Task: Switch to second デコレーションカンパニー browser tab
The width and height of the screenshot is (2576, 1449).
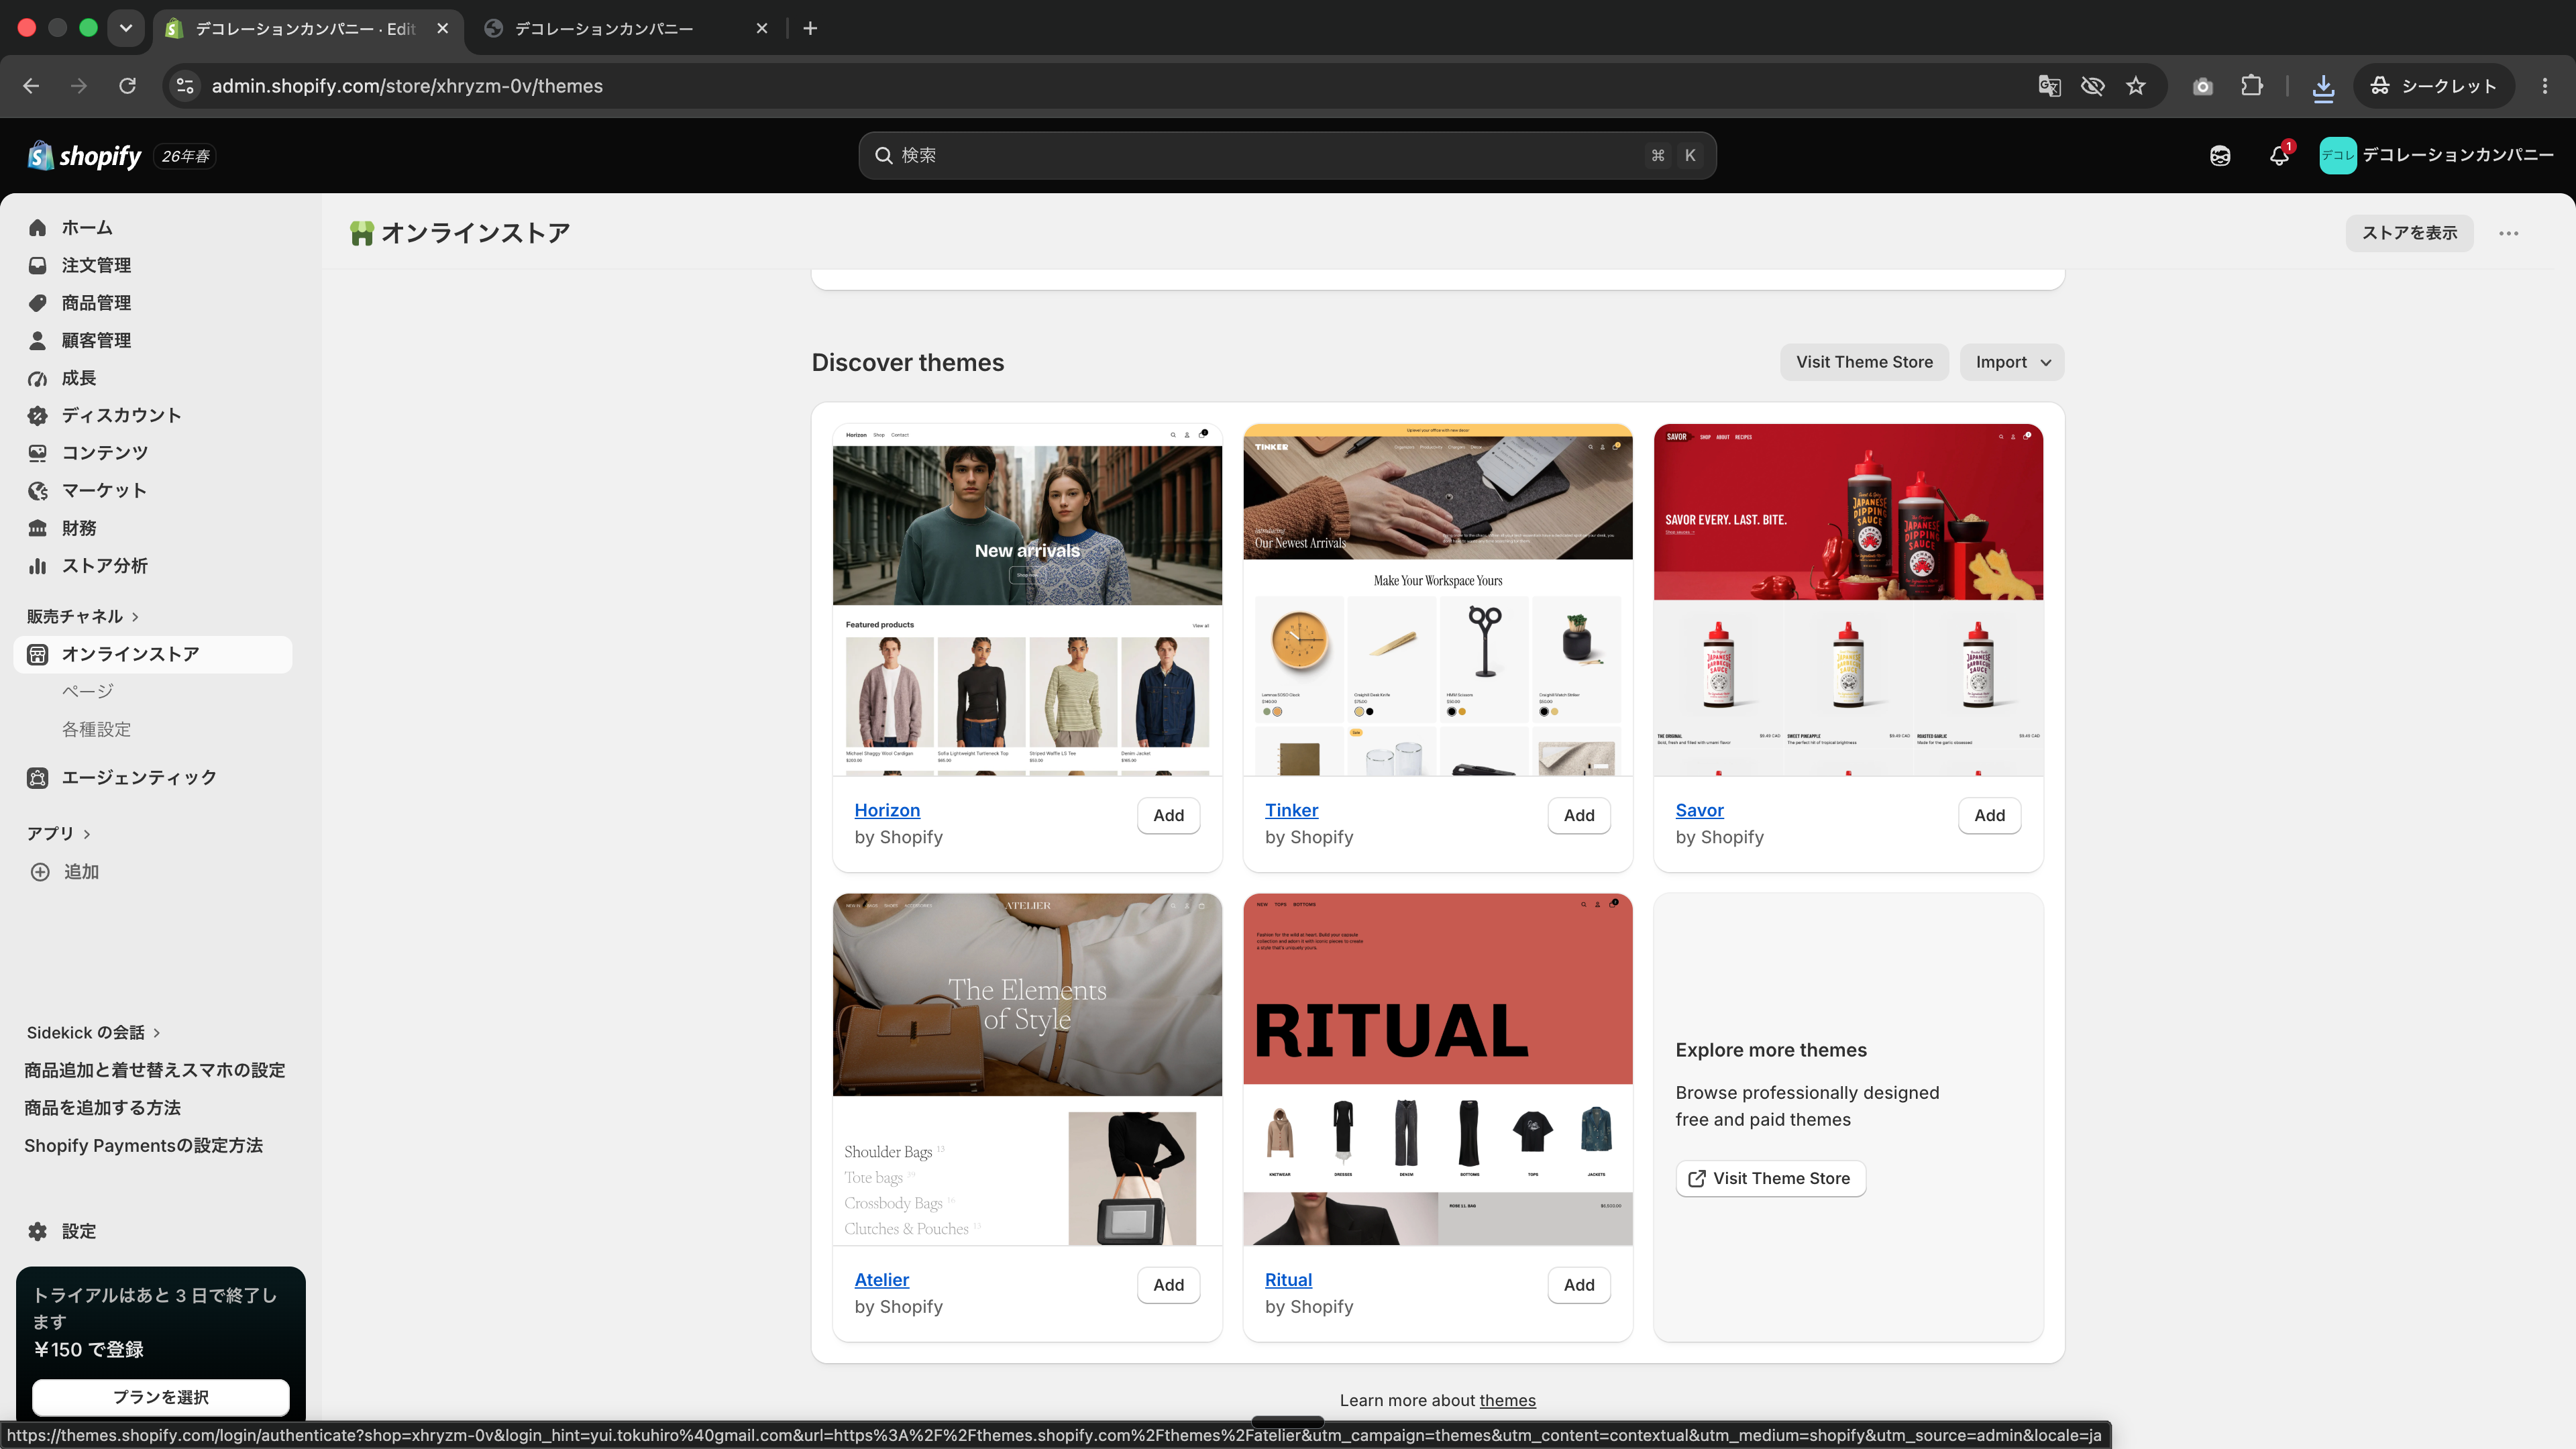Action: [x=625, y=28]
